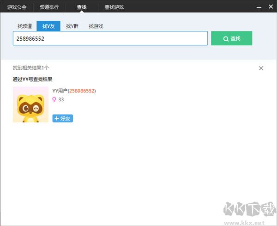Viewport: 277px width, 226px height.
Task: Open the 游戏公会 tab
Action: (x=17, y=7)
